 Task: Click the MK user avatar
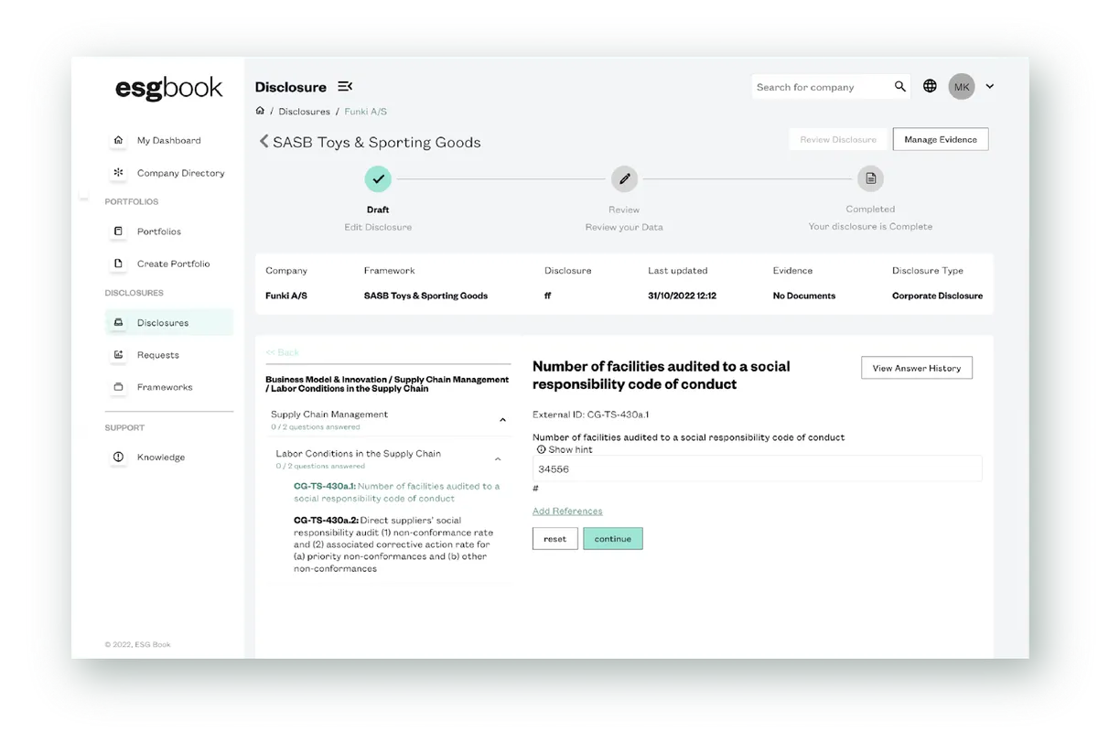962,87
